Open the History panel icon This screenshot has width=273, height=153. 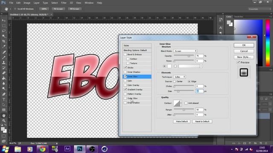221,20
